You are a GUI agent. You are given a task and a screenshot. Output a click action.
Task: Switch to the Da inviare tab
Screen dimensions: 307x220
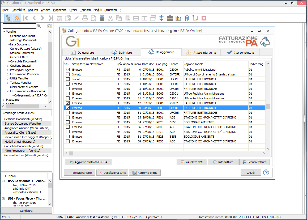[x=122, y=53]
